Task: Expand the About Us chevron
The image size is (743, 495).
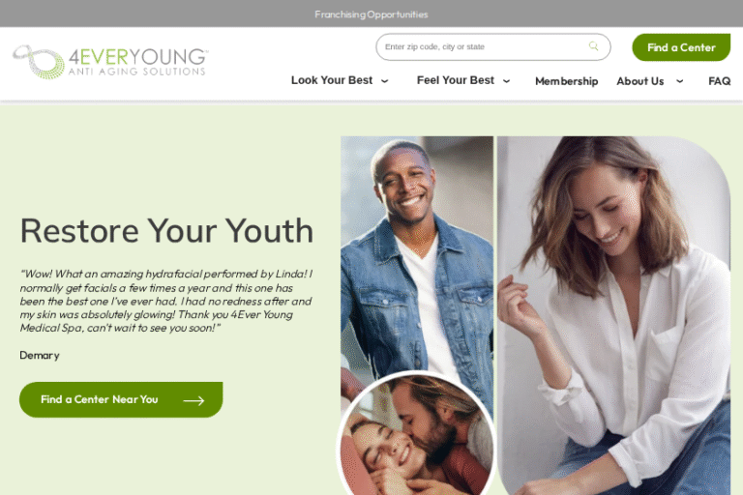Action: [679, 81]
